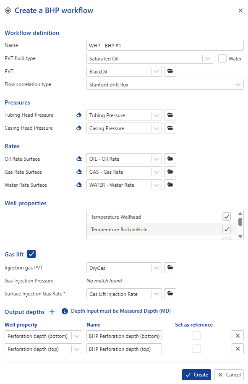Click the Cancel button
This screenshot has width=248, height=384.
(229, 375)
